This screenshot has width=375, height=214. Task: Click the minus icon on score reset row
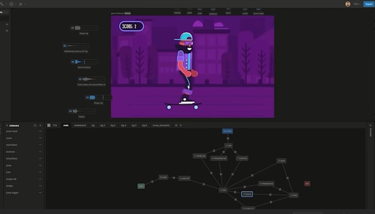coord(40,131)
